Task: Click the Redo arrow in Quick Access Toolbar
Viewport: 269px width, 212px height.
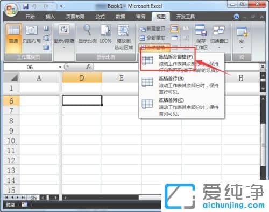Action: (46, 6)
